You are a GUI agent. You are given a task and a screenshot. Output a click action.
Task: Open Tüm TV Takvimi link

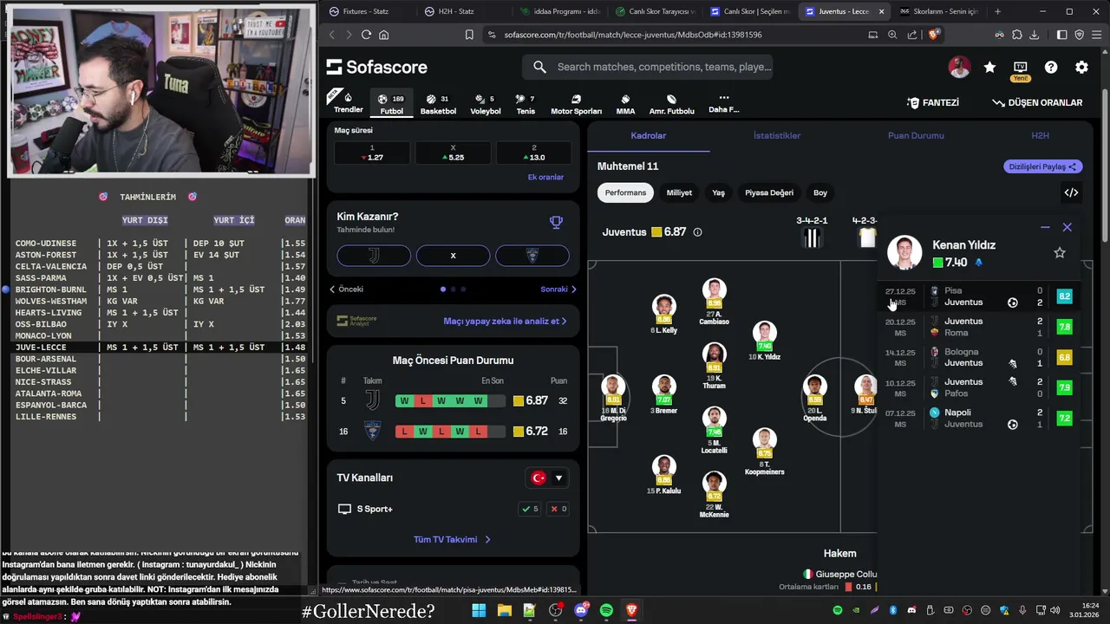point(452,539)
